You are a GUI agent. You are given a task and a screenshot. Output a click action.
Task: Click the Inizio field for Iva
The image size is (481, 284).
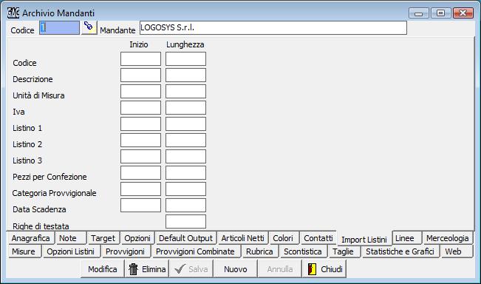pyautogui.click(x=140, y=107)
